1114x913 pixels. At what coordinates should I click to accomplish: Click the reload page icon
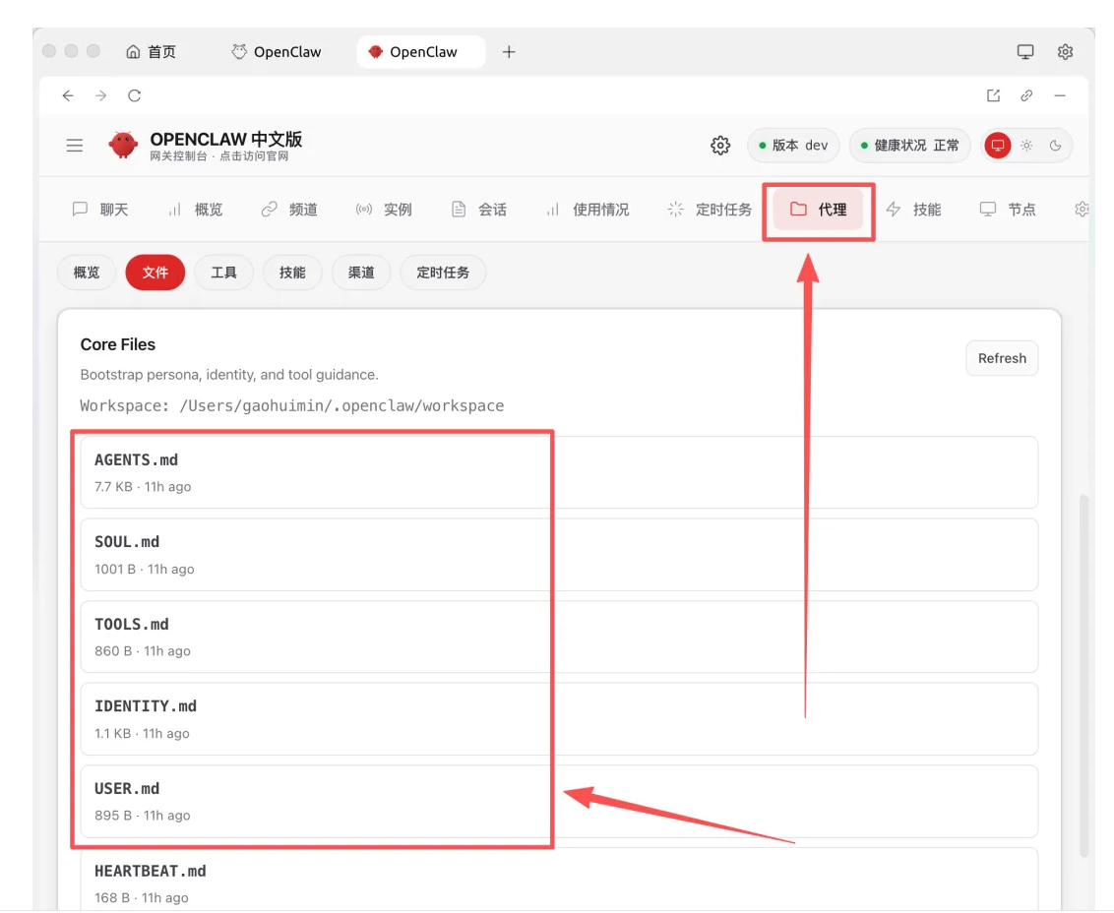tap(135, 95)
